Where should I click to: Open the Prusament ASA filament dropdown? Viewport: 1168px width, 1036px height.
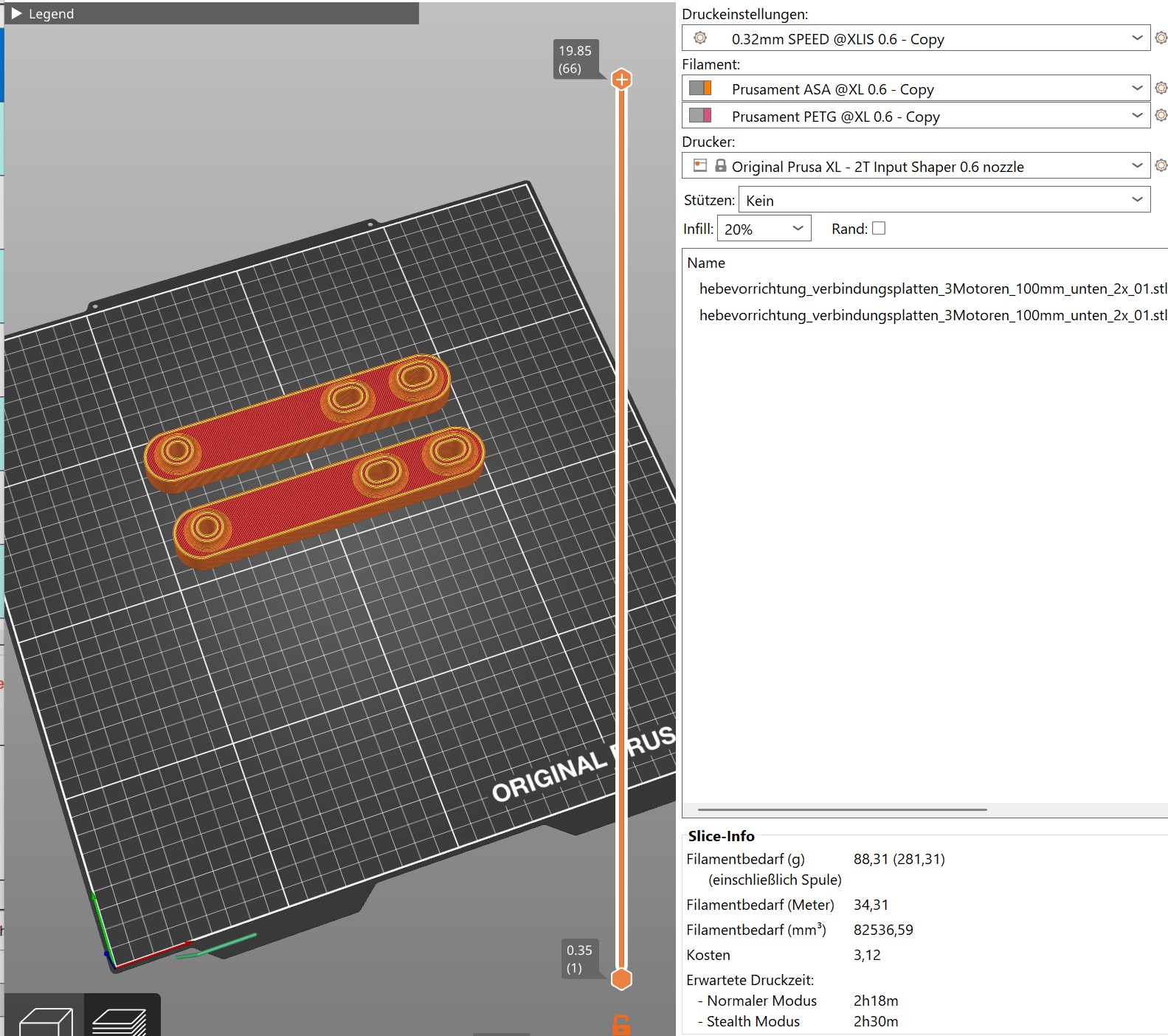(x=916, y=89)
